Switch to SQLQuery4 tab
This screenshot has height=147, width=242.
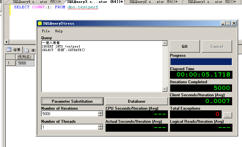(37, 2)
